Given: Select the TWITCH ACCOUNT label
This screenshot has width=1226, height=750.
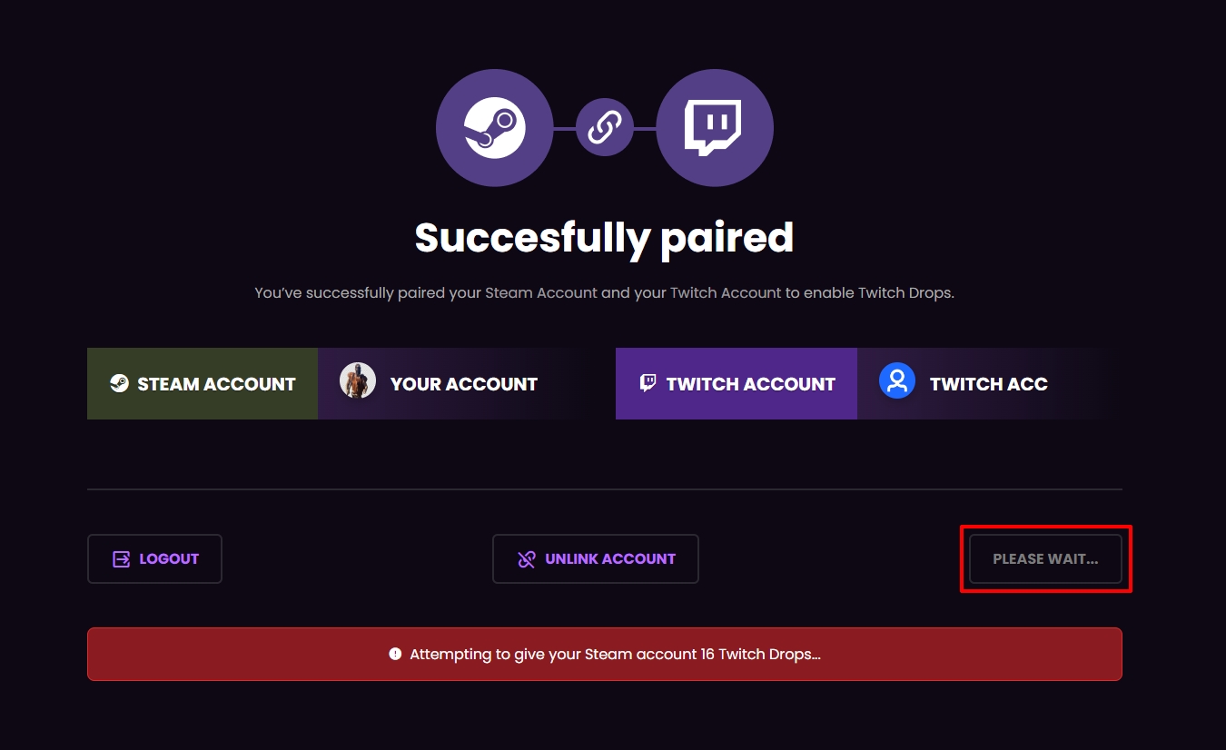Looking at the screenshot, I should 750,384.
